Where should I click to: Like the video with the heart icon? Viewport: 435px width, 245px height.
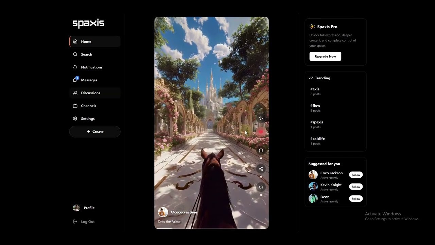click(x=261, y=132)
